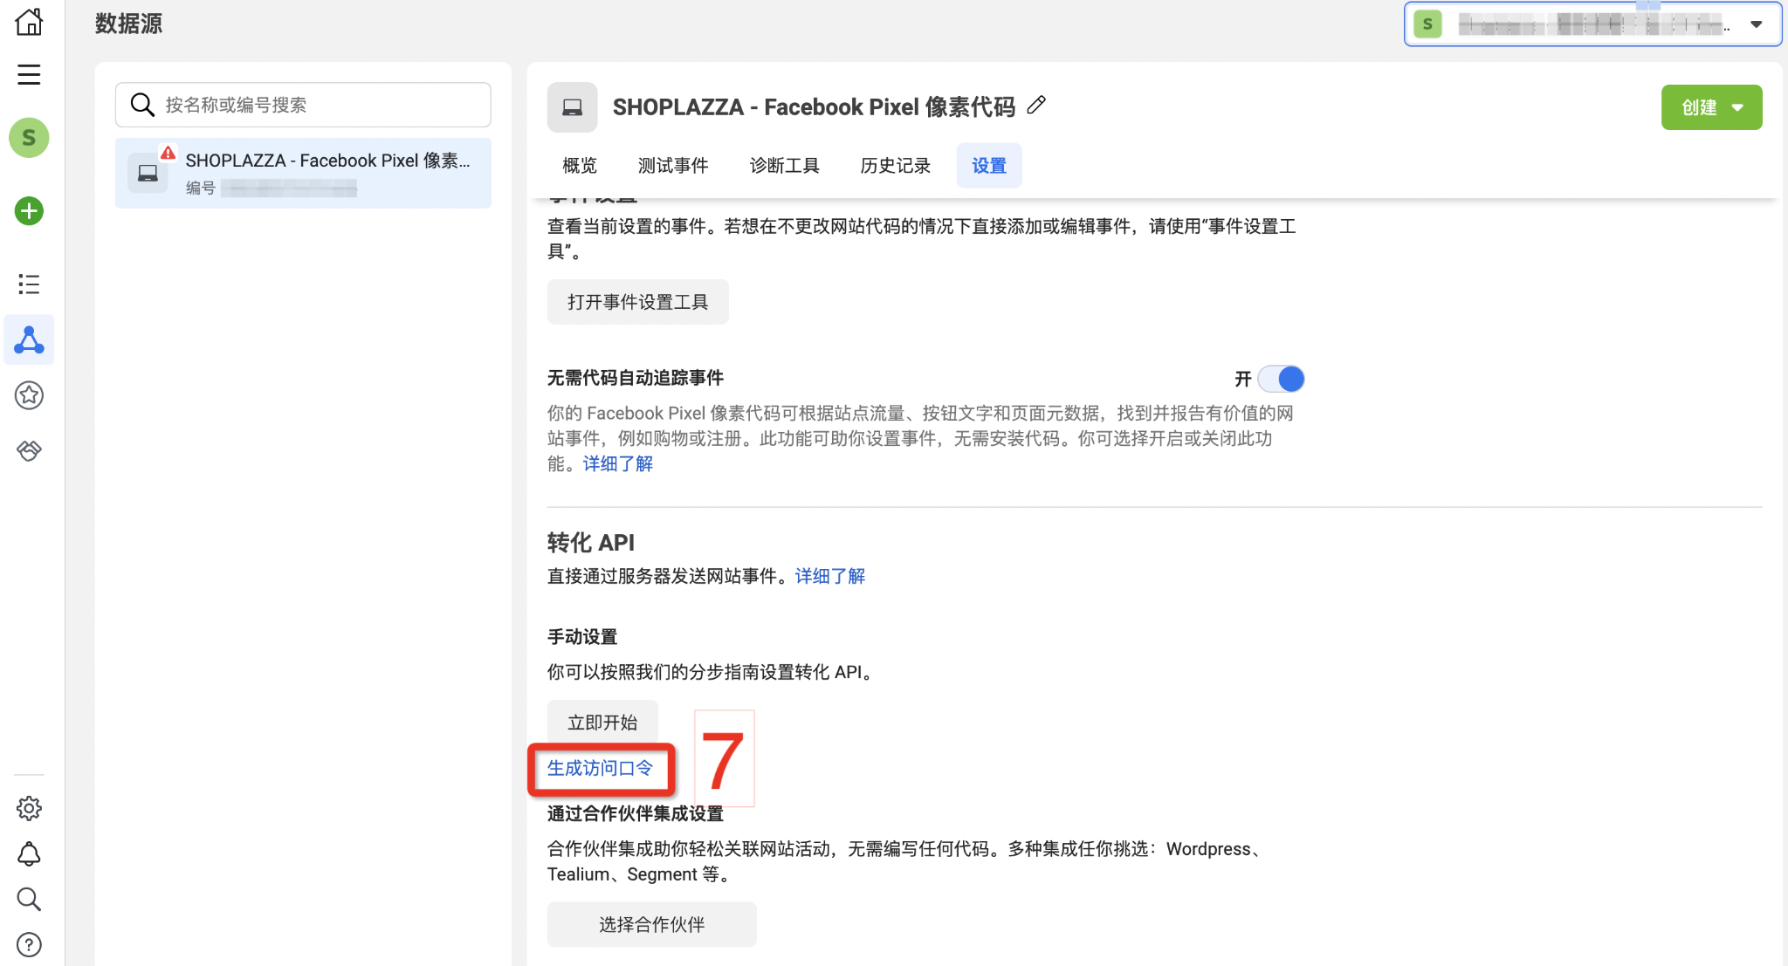Click the 立即开始 button

tap(602, 723)
